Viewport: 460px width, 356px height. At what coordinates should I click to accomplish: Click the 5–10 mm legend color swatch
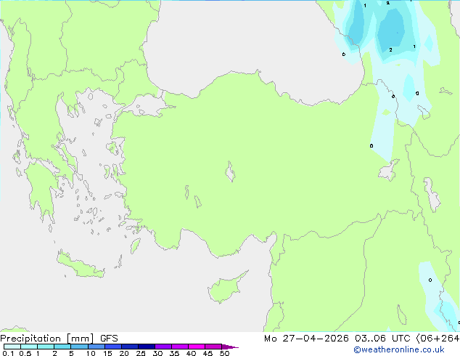tap(79, 347)
